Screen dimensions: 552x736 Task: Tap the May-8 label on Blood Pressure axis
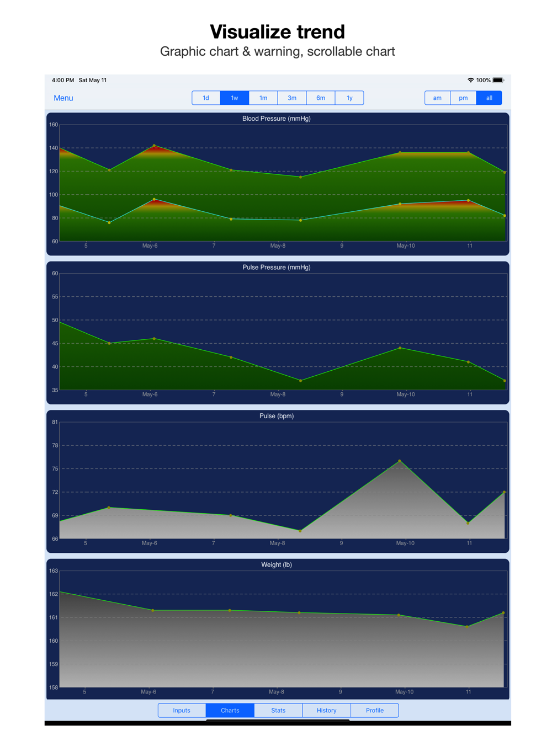pyautogui.click(x=278, y=246)
